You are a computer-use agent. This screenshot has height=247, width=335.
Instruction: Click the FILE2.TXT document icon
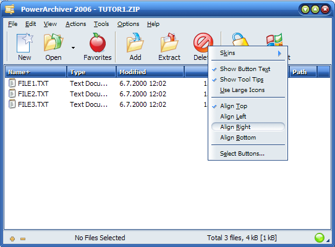[x=12, y=94]
